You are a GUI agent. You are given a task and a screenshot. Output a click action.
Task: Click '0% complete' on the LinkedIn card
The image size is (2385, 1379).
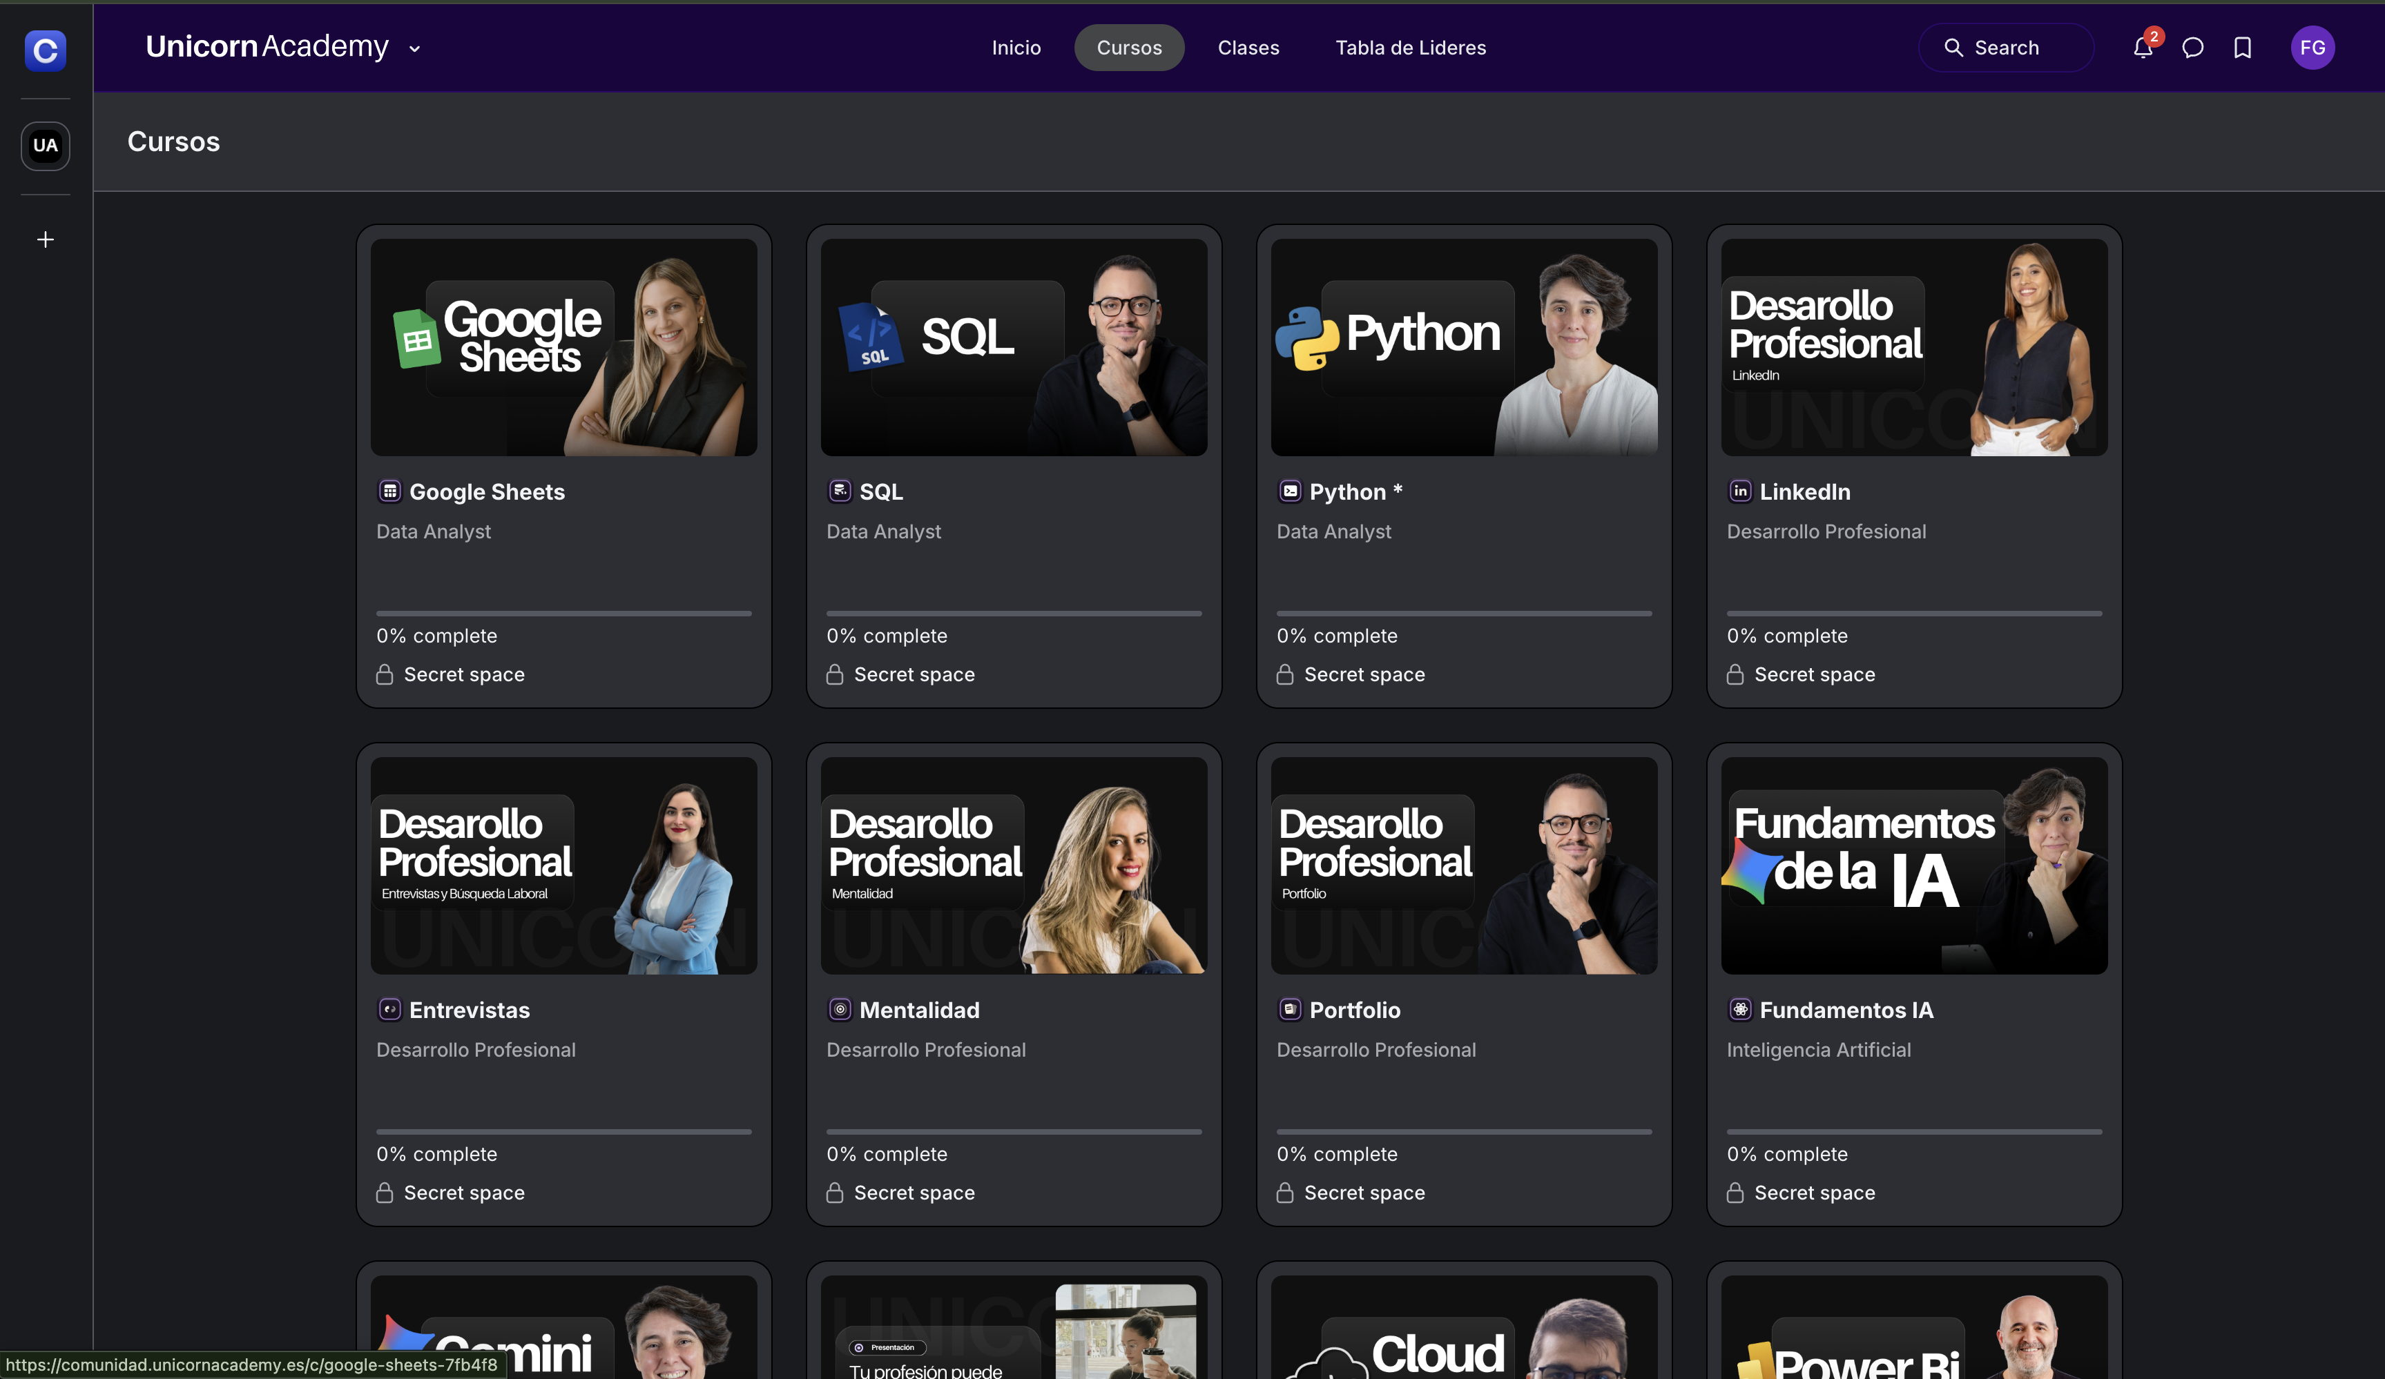(1787, 636)
